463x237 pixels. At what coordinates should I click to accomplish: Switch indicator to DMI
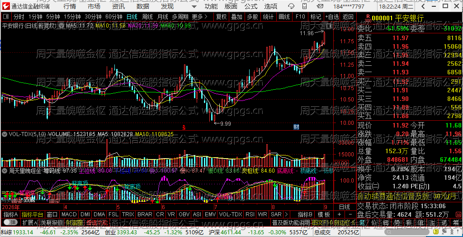85,214
